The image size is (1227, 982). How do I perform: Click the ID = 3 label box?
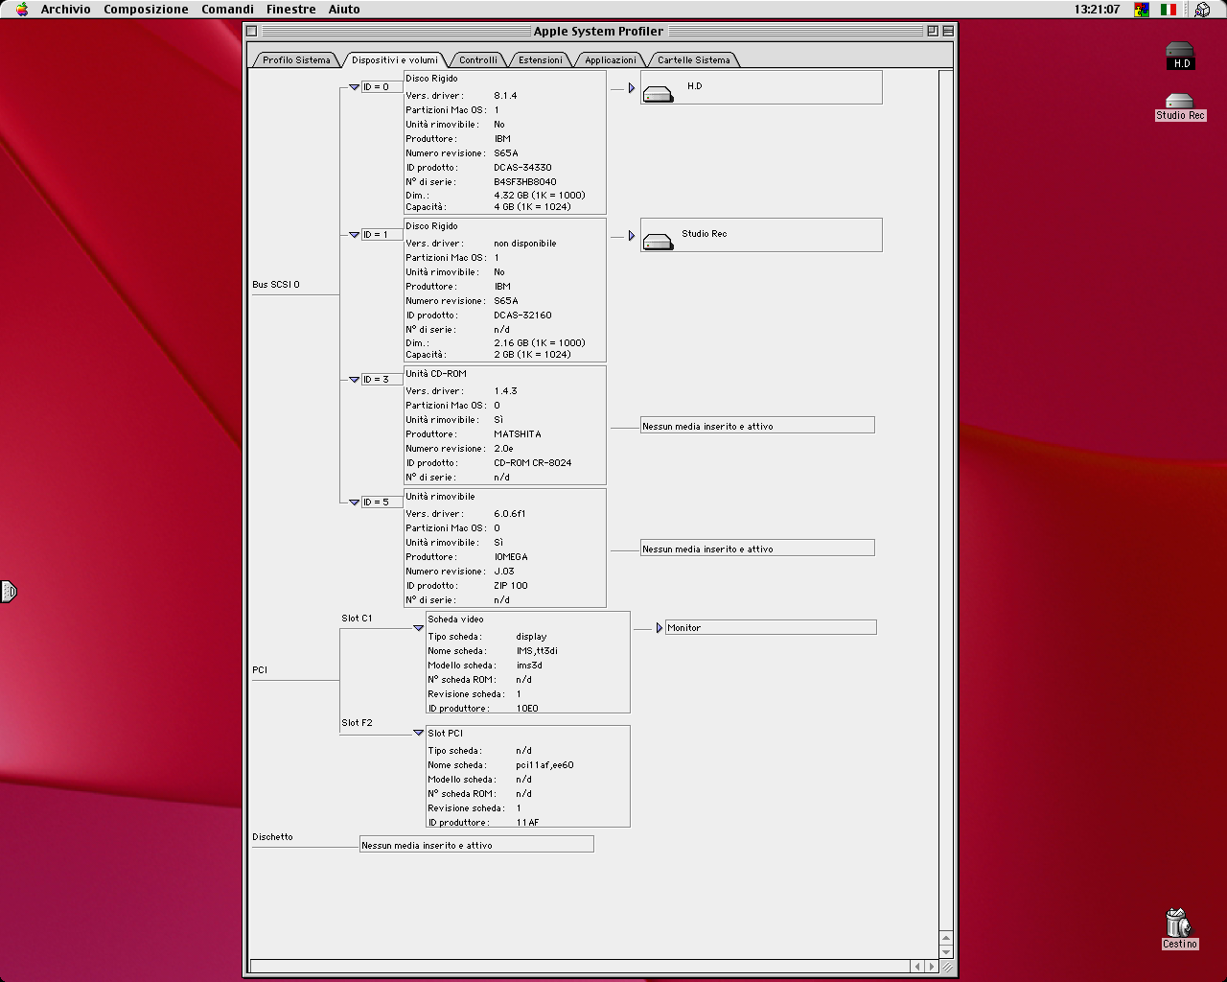point(382,380)
